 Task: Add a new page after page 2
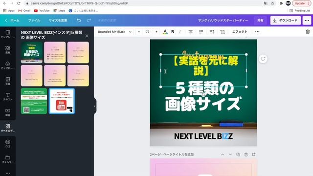point(254,154)
